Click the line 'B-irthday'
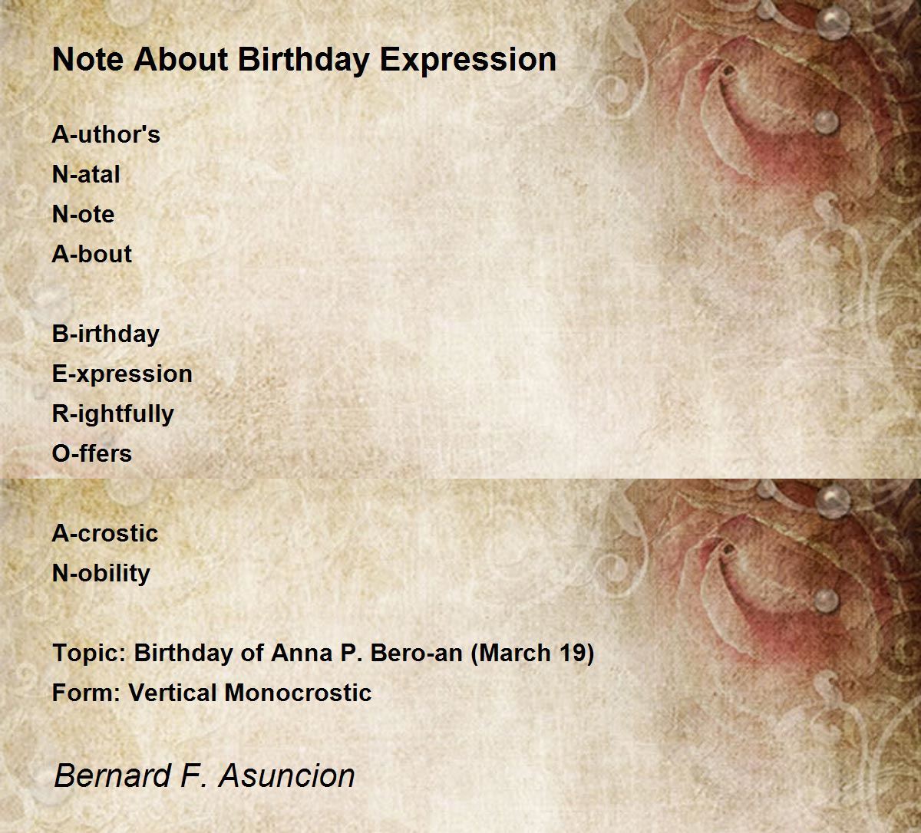 click(105, 334)
